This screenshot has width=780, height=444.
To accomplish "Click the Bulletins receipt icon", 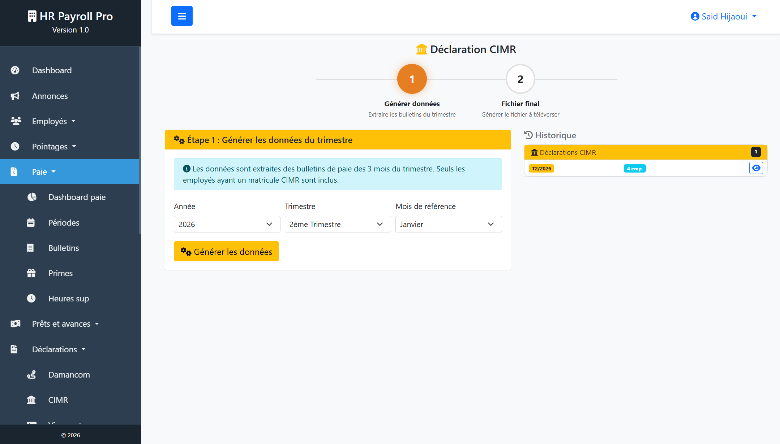I will click(x=30, y=248).
